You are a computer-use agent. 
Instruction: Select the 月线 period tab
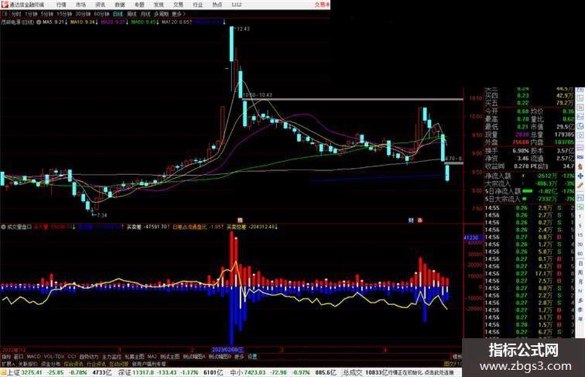point(145,14)
